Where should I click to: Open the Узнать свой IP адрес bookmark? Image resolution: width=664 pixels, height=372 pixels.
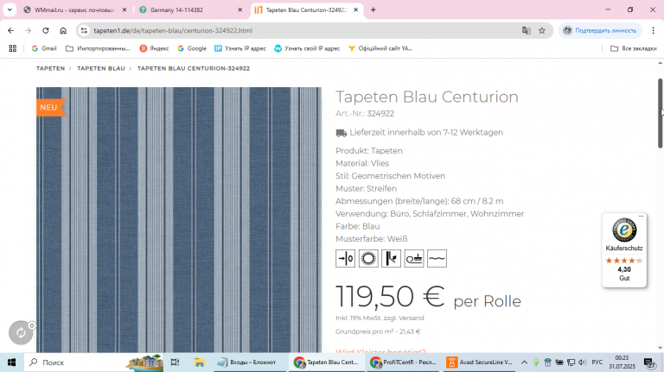(307, 48)
